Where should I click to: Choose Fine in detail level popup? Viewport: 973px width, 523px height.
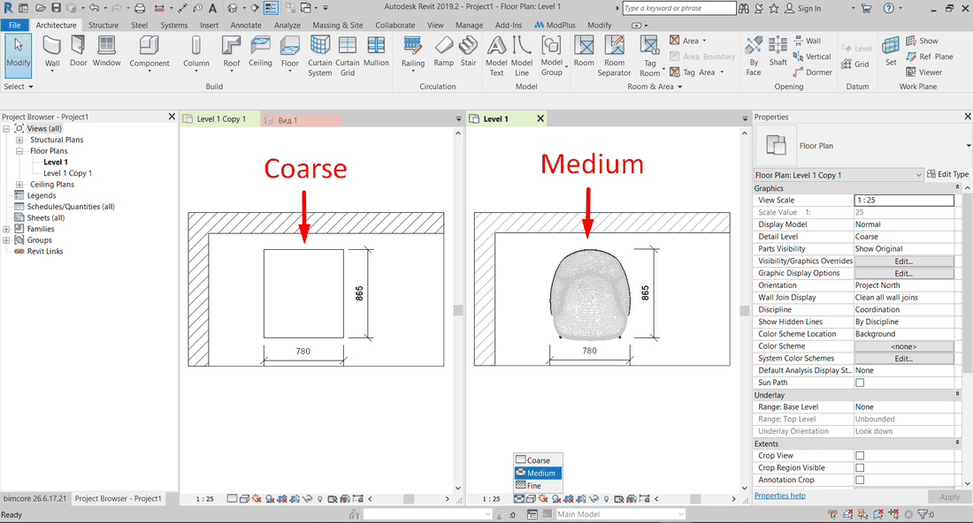click(x=538, y=486)
